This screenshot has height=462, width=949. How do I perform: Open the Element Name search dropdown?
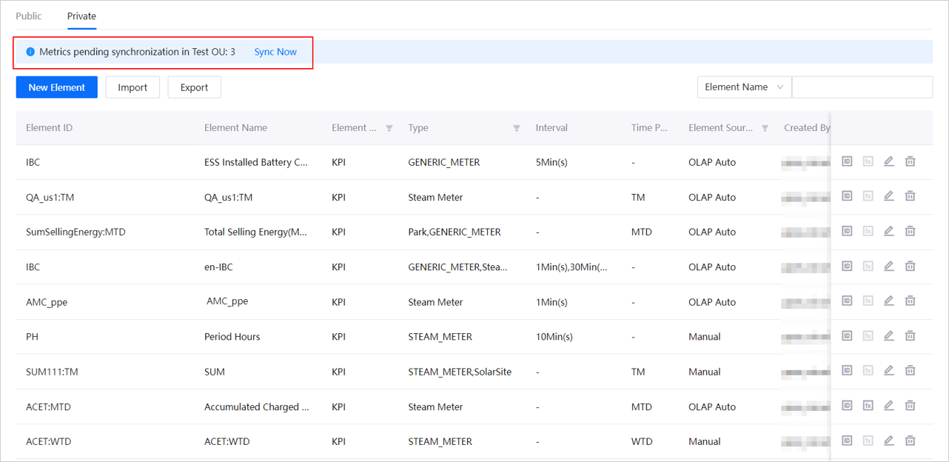tap(744, 87)
